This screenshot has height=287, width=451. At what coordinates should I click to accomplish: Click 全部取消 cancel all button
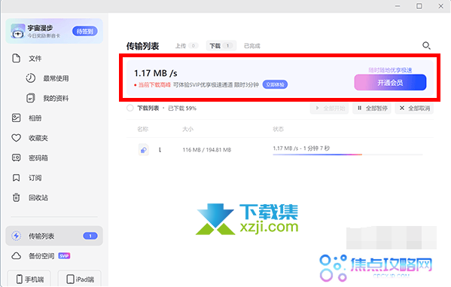coord(414,108)
